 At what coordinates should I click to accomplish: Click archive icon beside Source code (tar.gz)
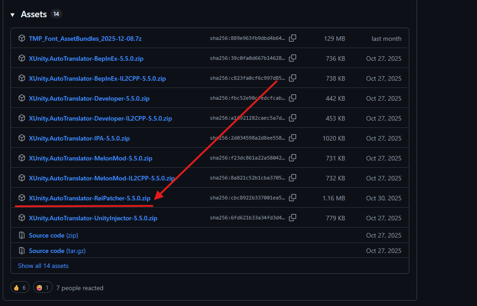point(22,250)
